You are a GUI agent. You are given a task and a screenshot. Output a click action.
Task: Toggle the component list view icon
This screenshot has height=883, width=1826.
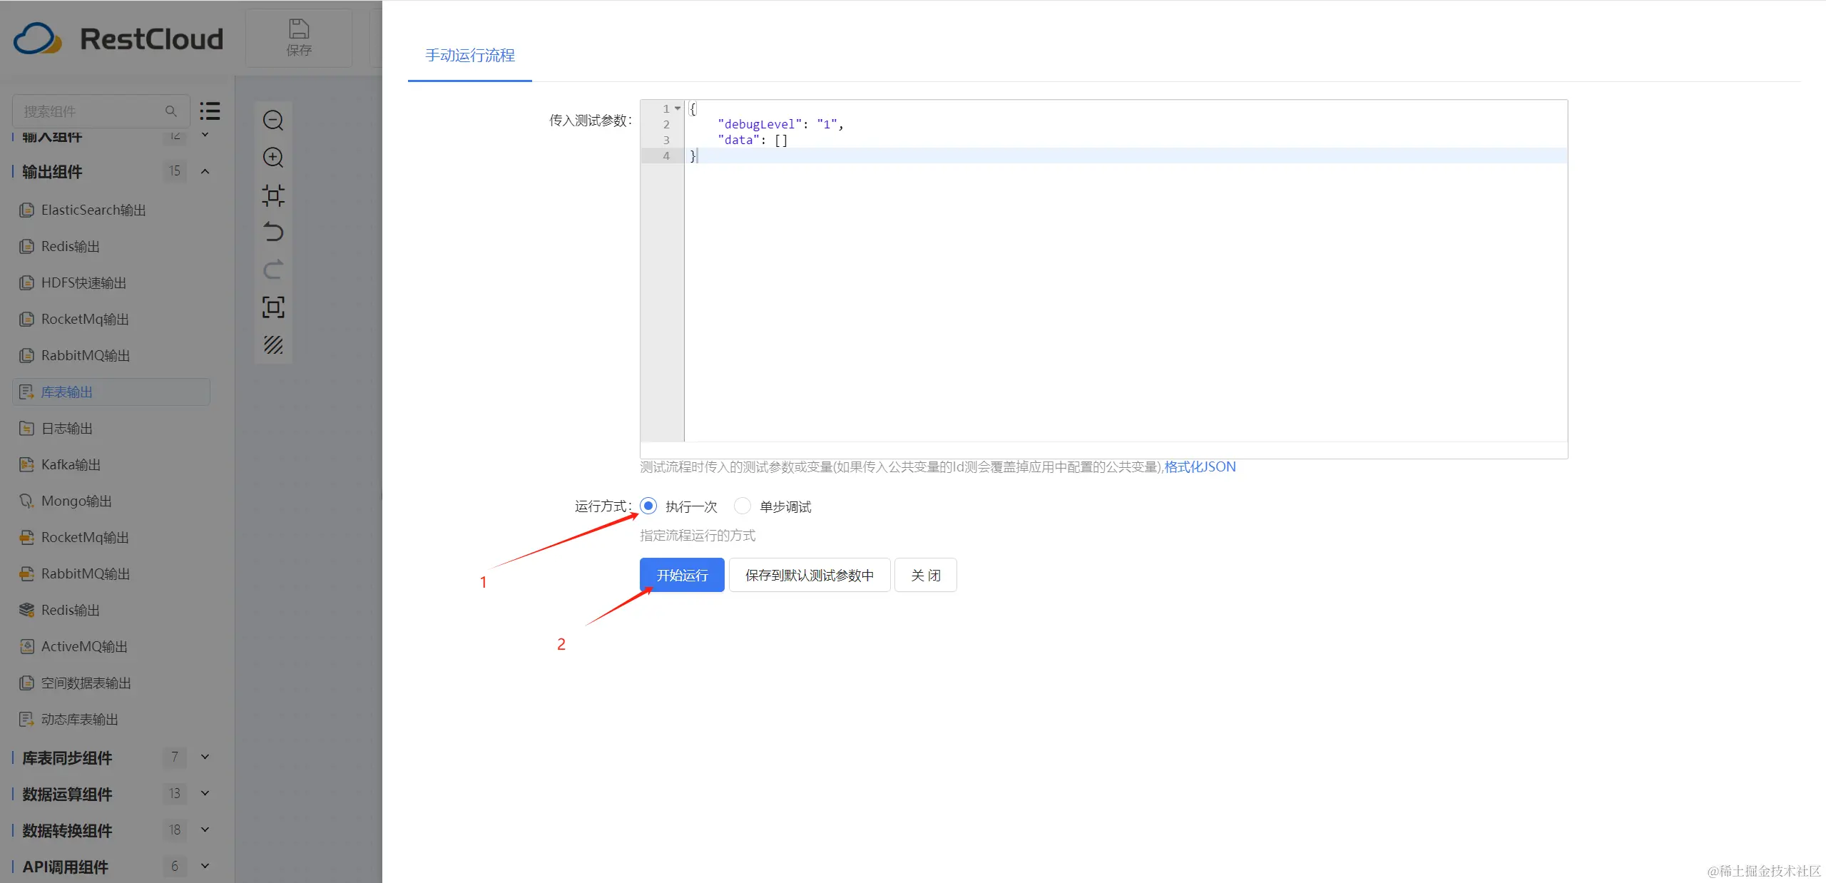tap(210, 111)
